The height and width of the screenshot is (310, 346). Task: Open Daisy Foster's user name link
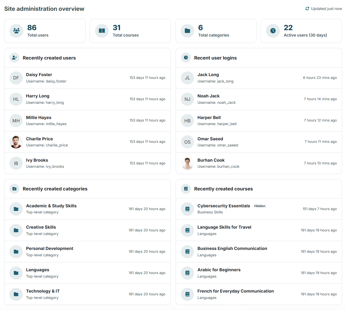pyautogui.click(x=39, y=75)
